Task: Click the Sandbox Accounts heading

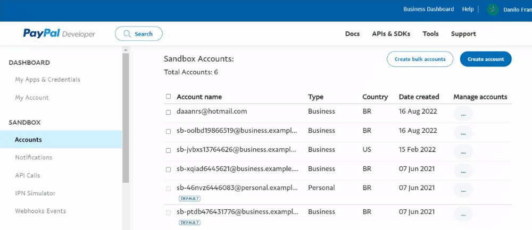Action: (x=199, y=59)
